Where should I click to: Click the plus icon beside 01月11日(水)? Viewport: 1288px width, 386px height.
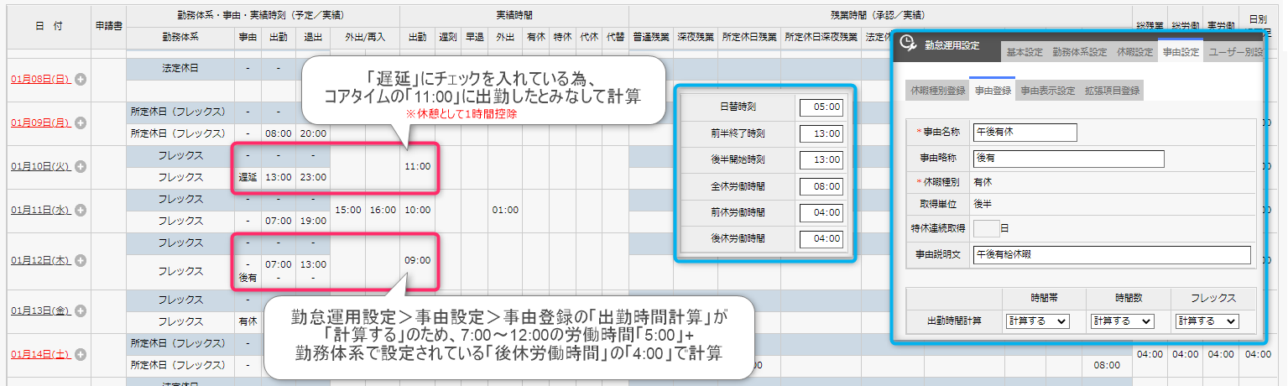tap(82, 210)
